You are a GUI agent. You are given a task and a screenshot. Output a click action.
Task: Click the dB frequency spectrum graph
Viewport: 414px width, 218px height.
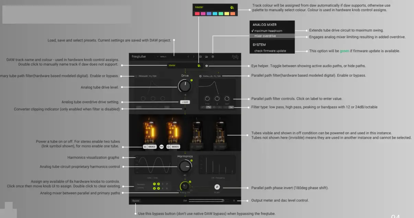pos(217,165)
